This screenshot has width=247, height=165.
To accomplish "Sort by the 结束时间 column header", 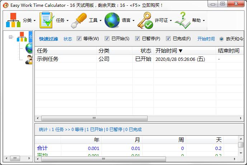I will (x=230, y=51).
